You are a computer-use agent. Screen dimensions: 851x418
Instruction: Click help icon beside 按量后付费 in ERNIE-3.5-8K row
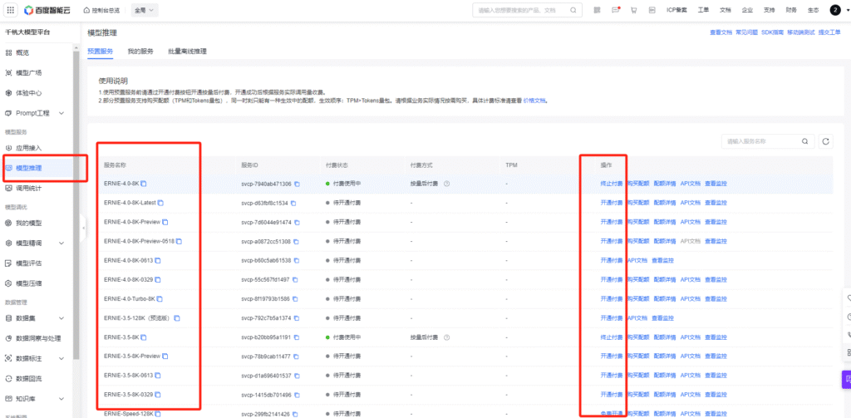click(x=446, y=337)
